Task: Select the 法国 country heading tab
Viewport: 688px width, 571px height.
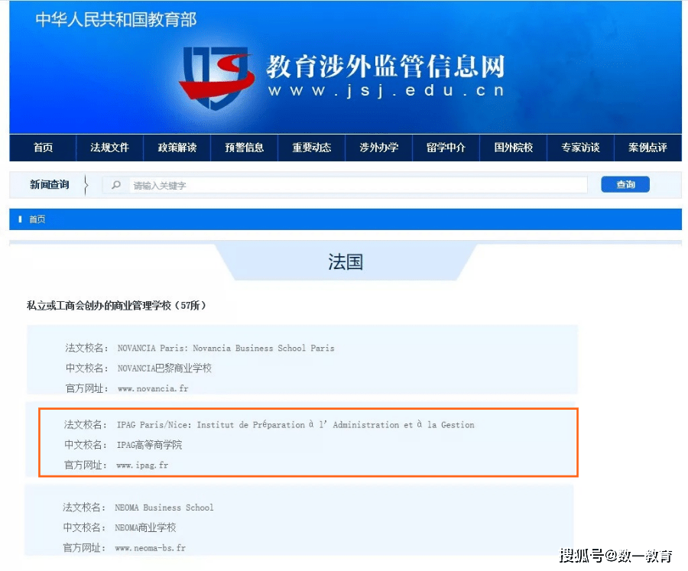Action: coord(345,262)
